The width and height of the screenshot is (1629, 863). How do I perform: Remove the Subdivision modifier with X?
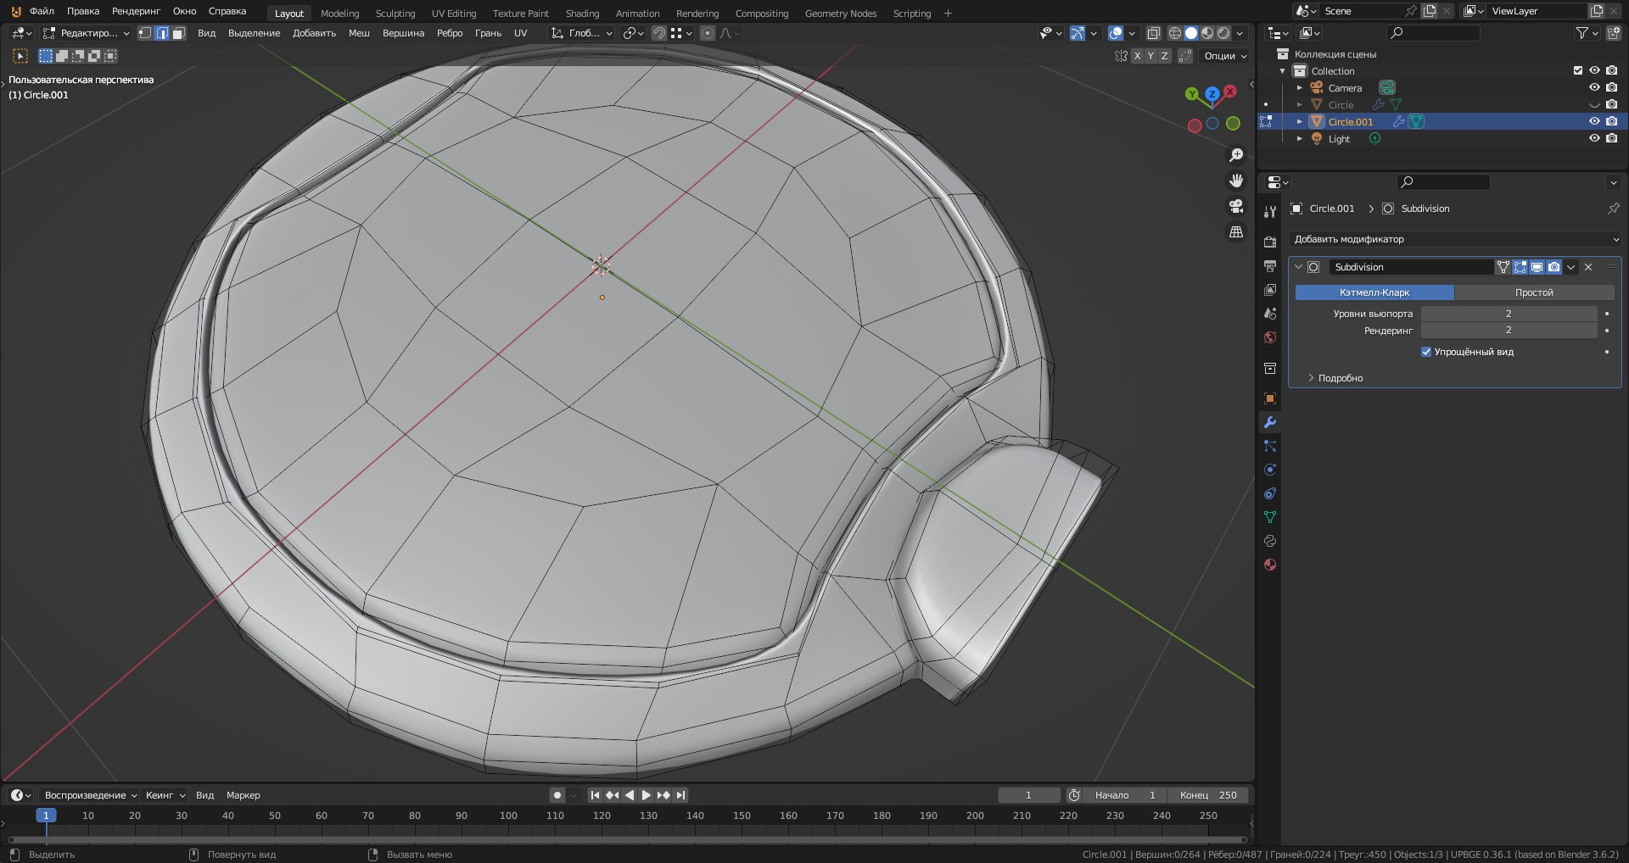[x=1588, y=267]
